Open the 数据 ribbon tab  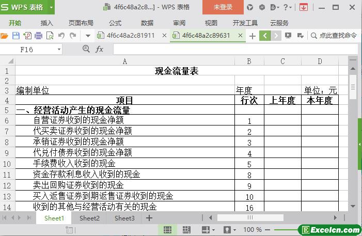(x=147, y=23)
